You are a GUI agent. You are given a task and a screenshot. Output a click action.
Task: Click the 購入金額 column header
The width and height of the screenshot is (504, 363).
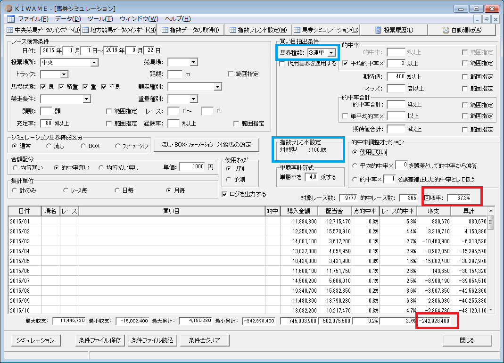tap(298, 211)
